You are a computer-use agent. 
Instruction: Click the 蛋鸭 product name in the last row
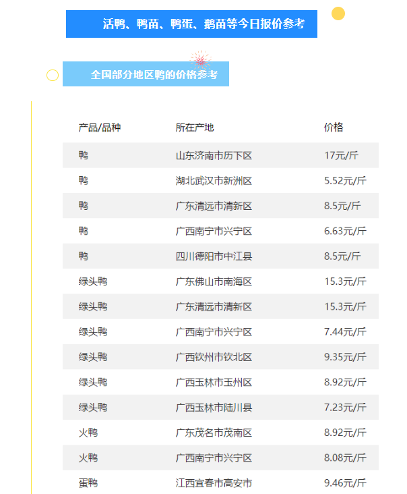coord(88,483)
